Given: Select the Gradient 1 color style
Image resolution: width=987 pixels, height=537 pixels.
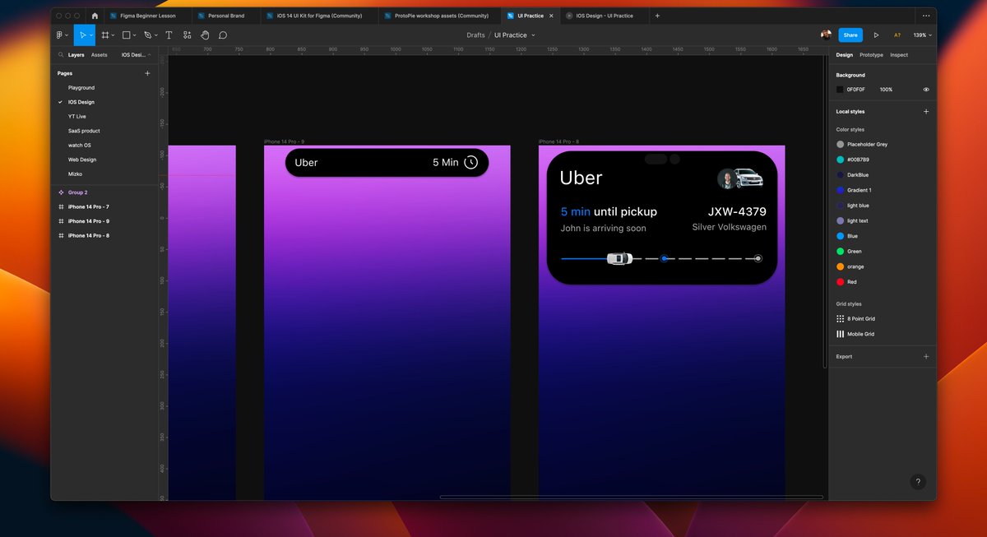Looking at the screenshot, I should pos(854,190).
